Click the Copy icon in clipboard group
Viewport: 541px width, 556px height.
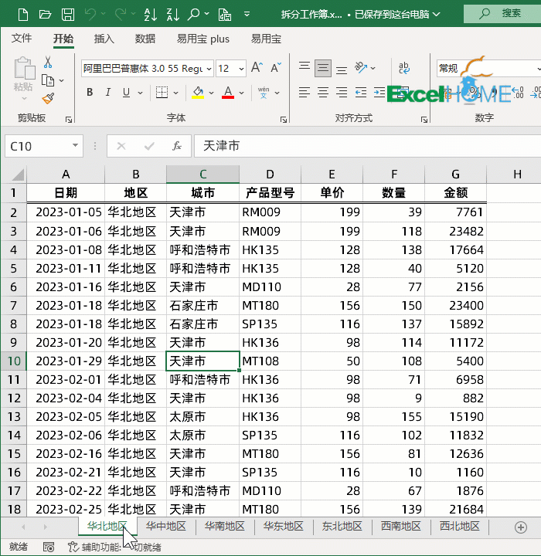coord(48,80)
